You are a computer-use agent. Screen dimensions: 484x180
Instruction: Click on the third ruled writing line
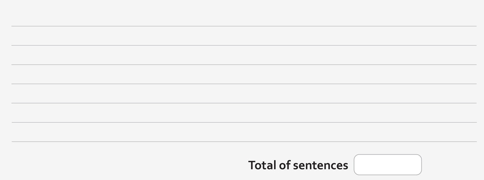(x=244, y=65)
